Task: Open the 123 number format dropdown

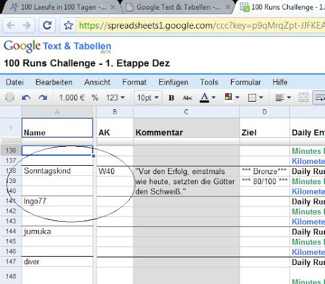Action: pos(116,98)
